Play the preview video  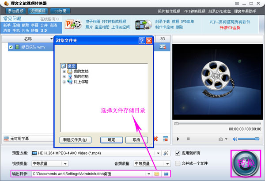[x=178, y=139]
